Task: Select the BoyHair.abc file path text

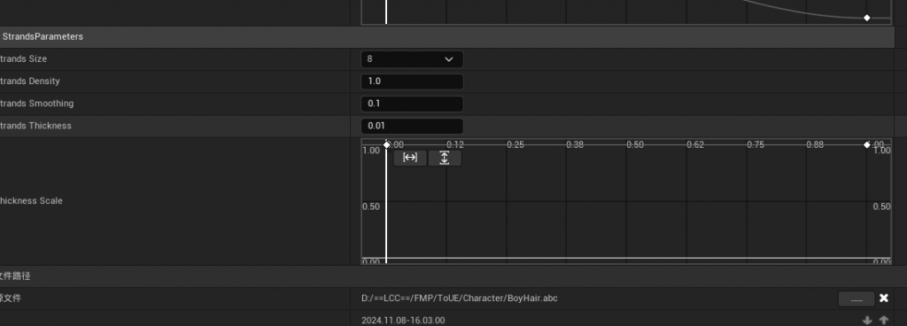Action: point(460,299)
